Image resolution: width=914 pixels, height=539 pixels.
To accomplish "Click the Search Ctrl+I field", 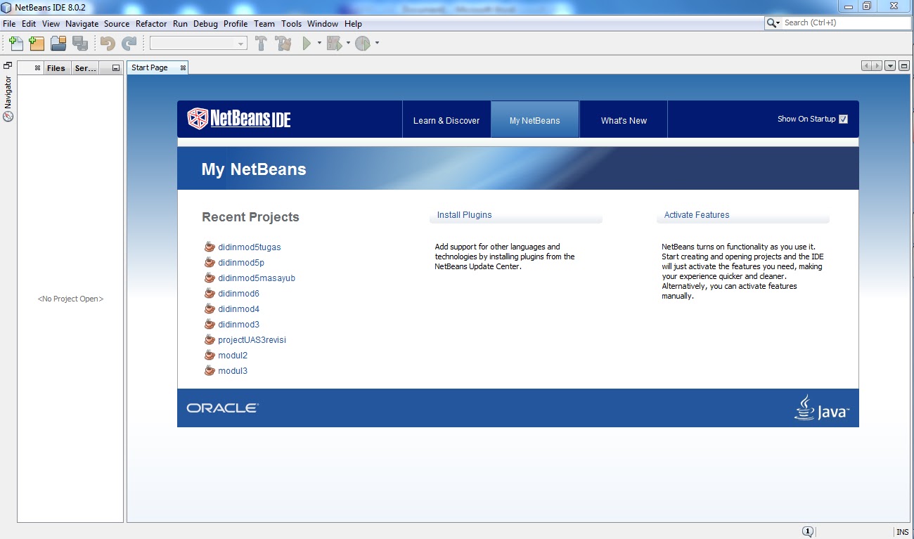I will (x=837, y=22).
